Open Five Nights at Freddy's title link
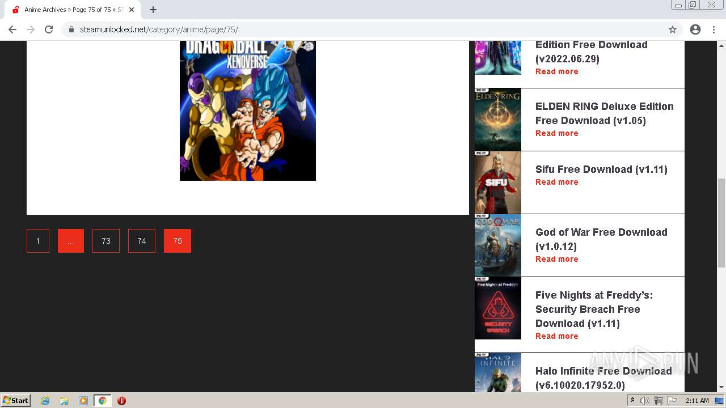This screenshot has width=726, height=408. tap(594, 309)
